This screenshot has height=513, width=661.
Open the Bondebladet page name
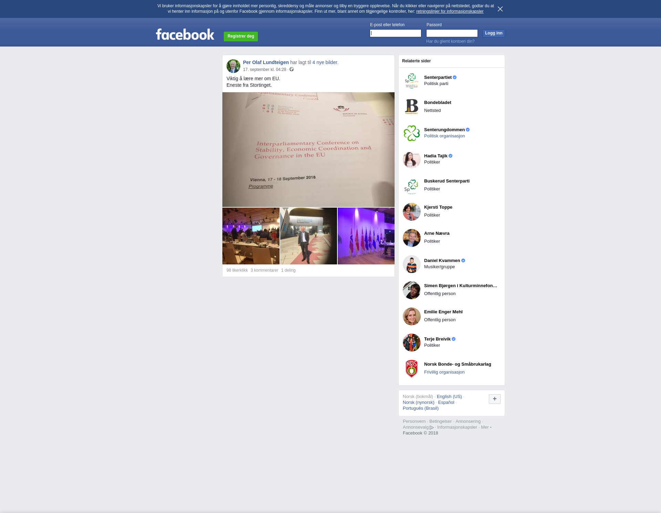(x=438, y=103)
